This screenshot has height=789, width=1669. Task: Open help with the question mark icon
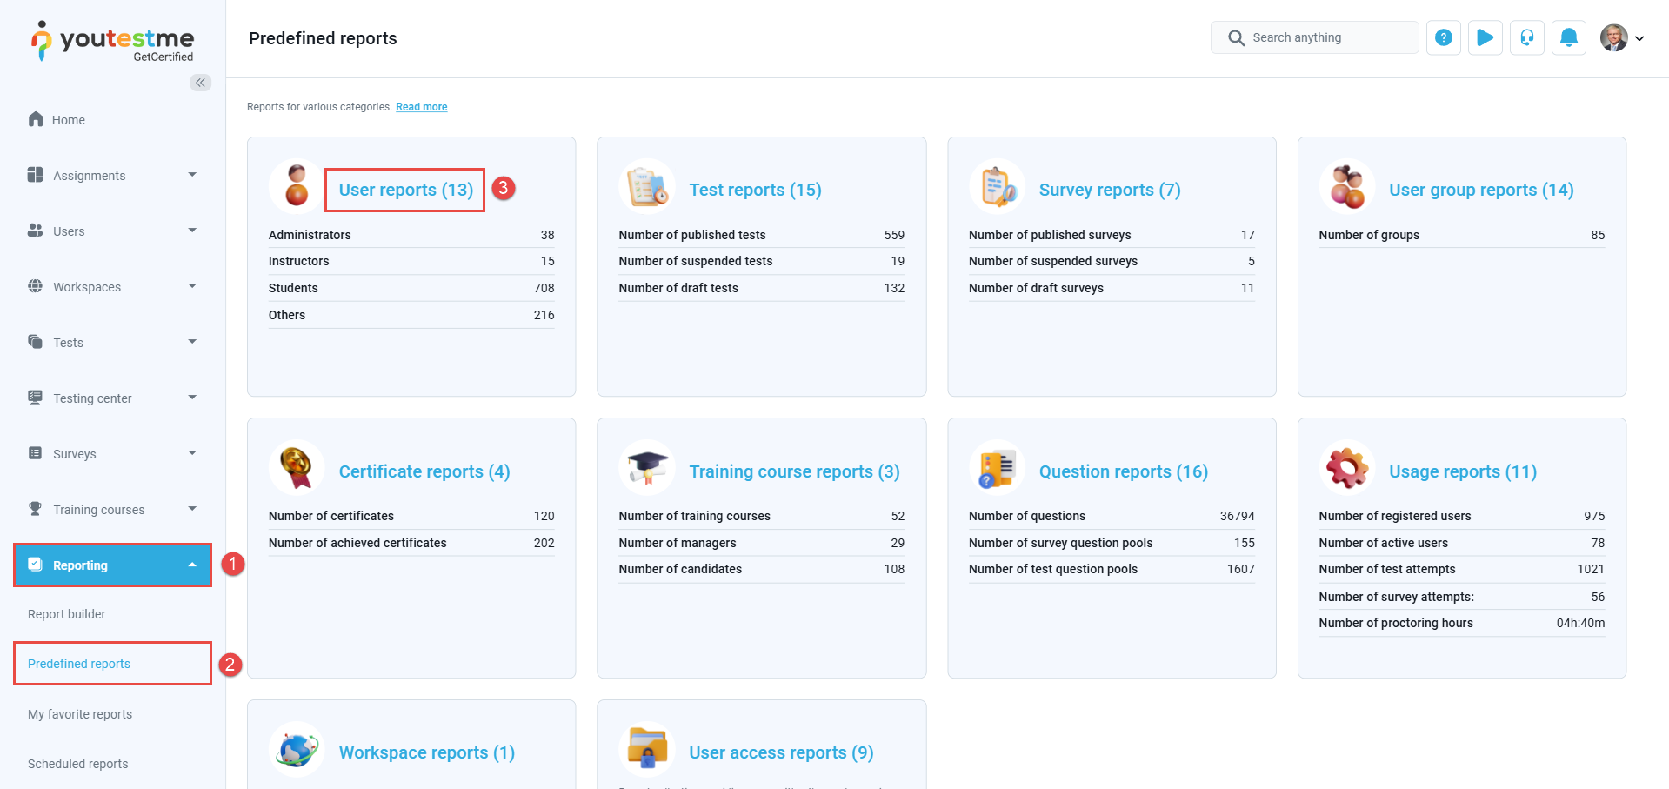1444,37
